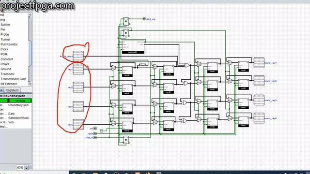Select POR in the library list

pyautogui.click(x=4, y=54)
